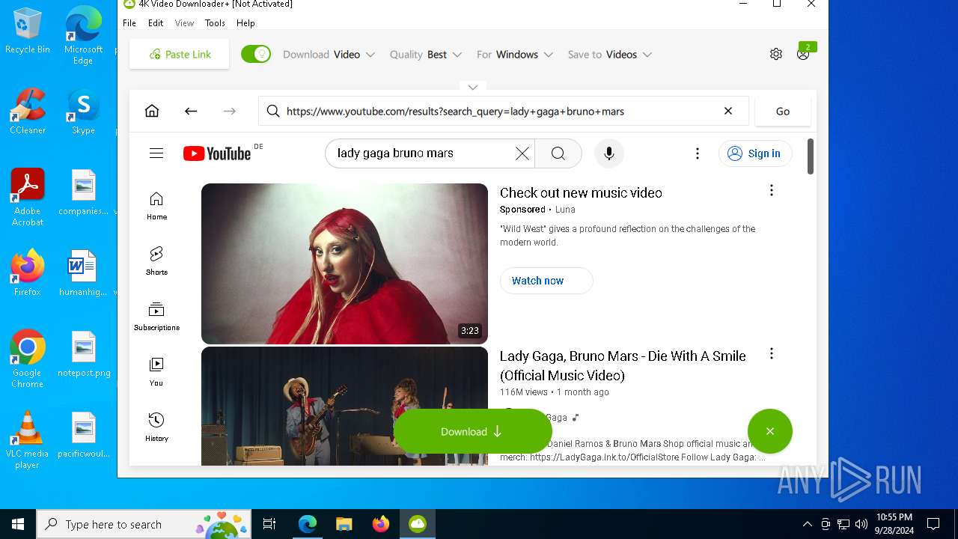
Task: Open YouTube Home in sidebar
Action: coord(156,206)
